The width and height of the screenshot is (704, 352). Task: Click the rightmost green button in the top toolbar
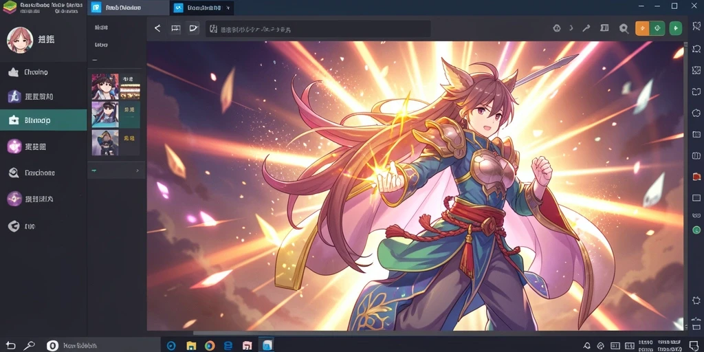pos(675,28)
